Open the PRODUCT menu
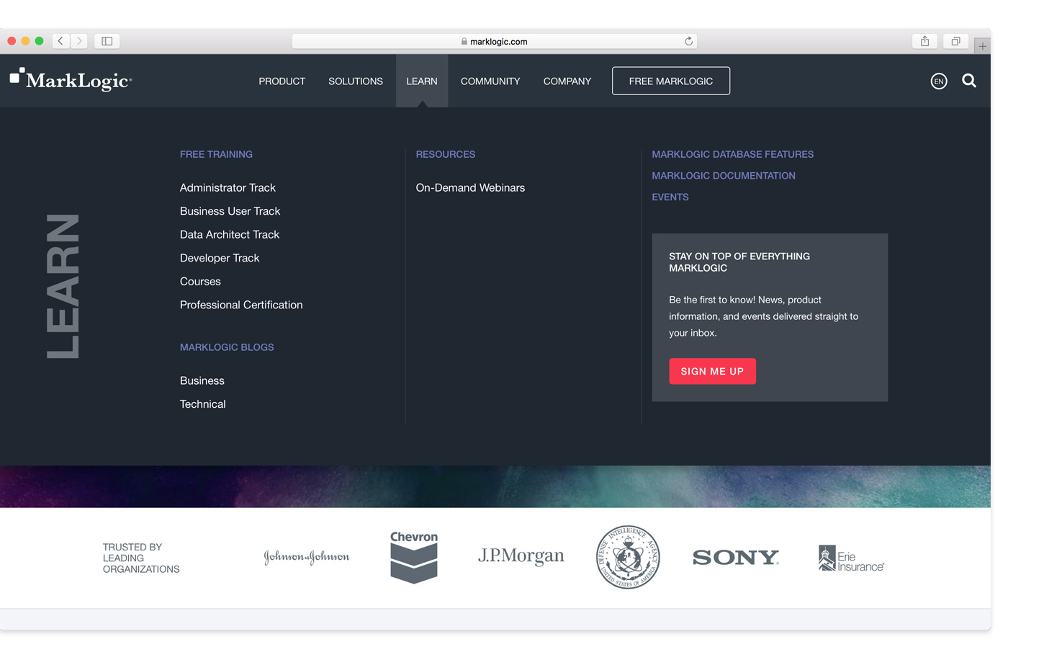Viewport: 1062px width, 665px height. click(282, 81)
